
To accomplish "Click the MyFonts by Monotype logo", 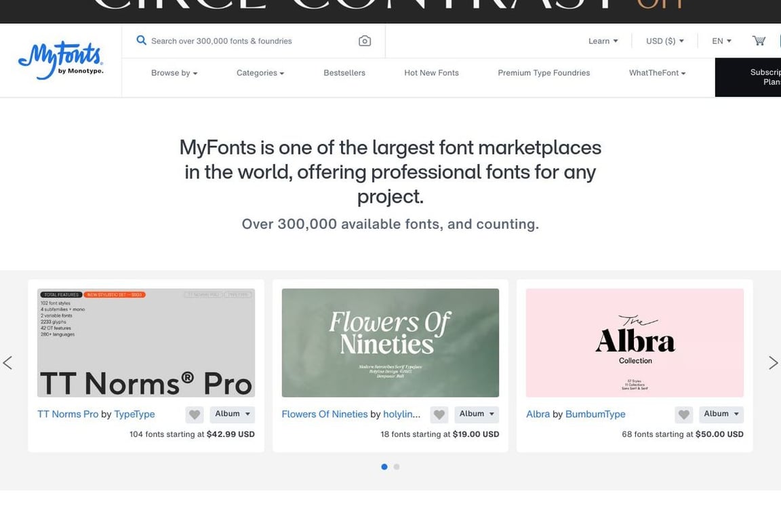I will pyautogui.click(x=61, y=60).
